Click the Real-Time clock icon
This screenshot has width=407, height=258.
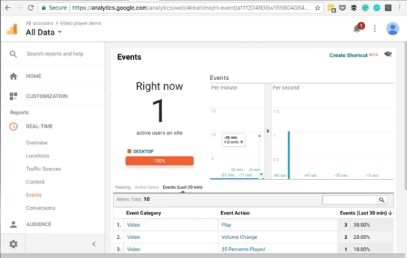[x=14, y=126]
